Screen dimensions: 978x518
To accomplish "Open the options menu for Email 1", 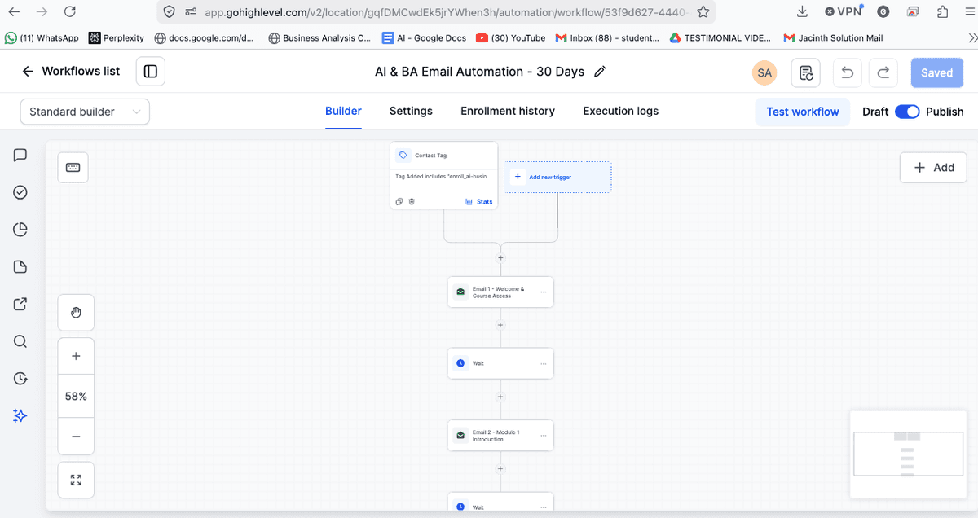I will [x=544, y=292].
